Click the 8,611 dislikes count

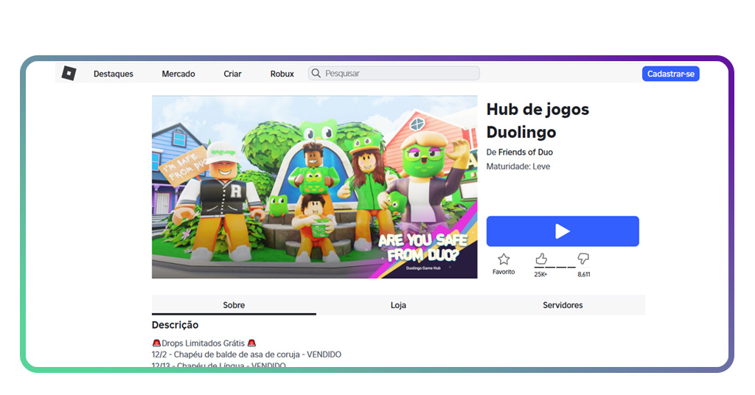click(x=584, y=274)
